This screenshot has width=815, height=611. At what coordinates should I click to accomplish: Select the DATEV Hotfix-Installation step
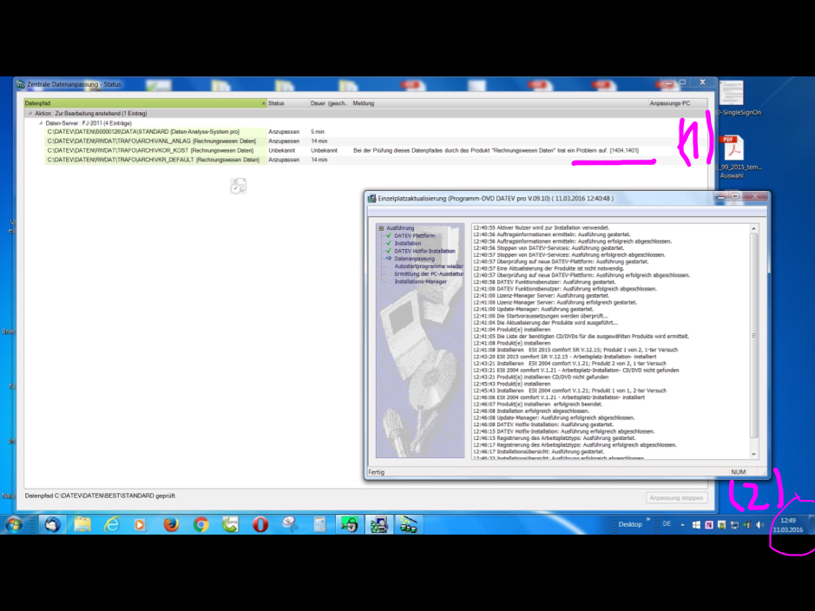424,251
